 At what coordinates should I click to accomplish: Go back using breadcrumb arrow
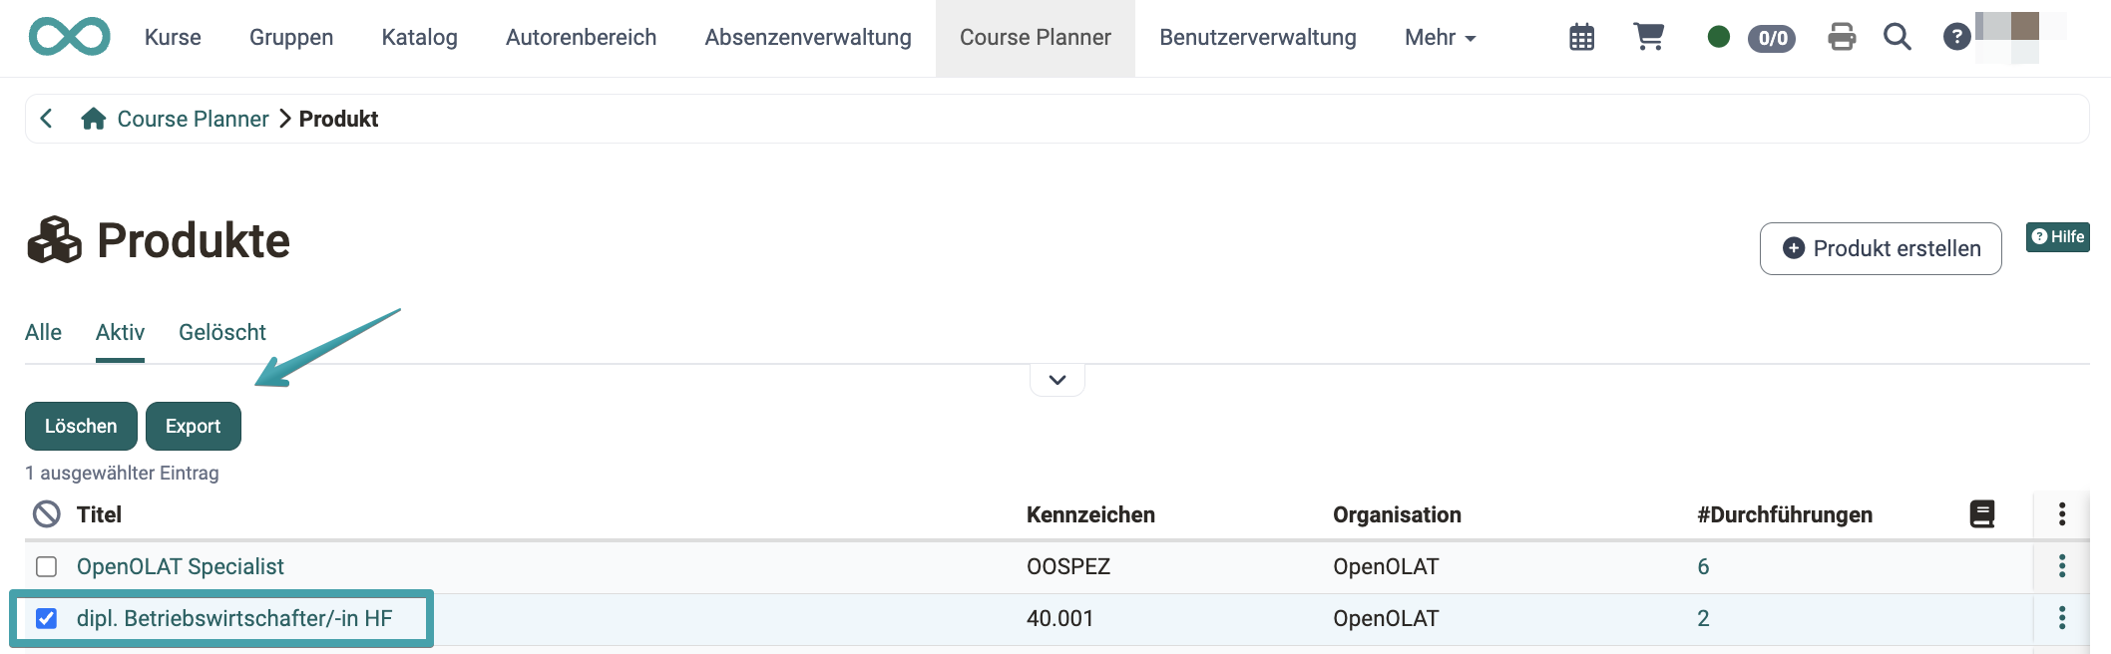pos(46,119)
